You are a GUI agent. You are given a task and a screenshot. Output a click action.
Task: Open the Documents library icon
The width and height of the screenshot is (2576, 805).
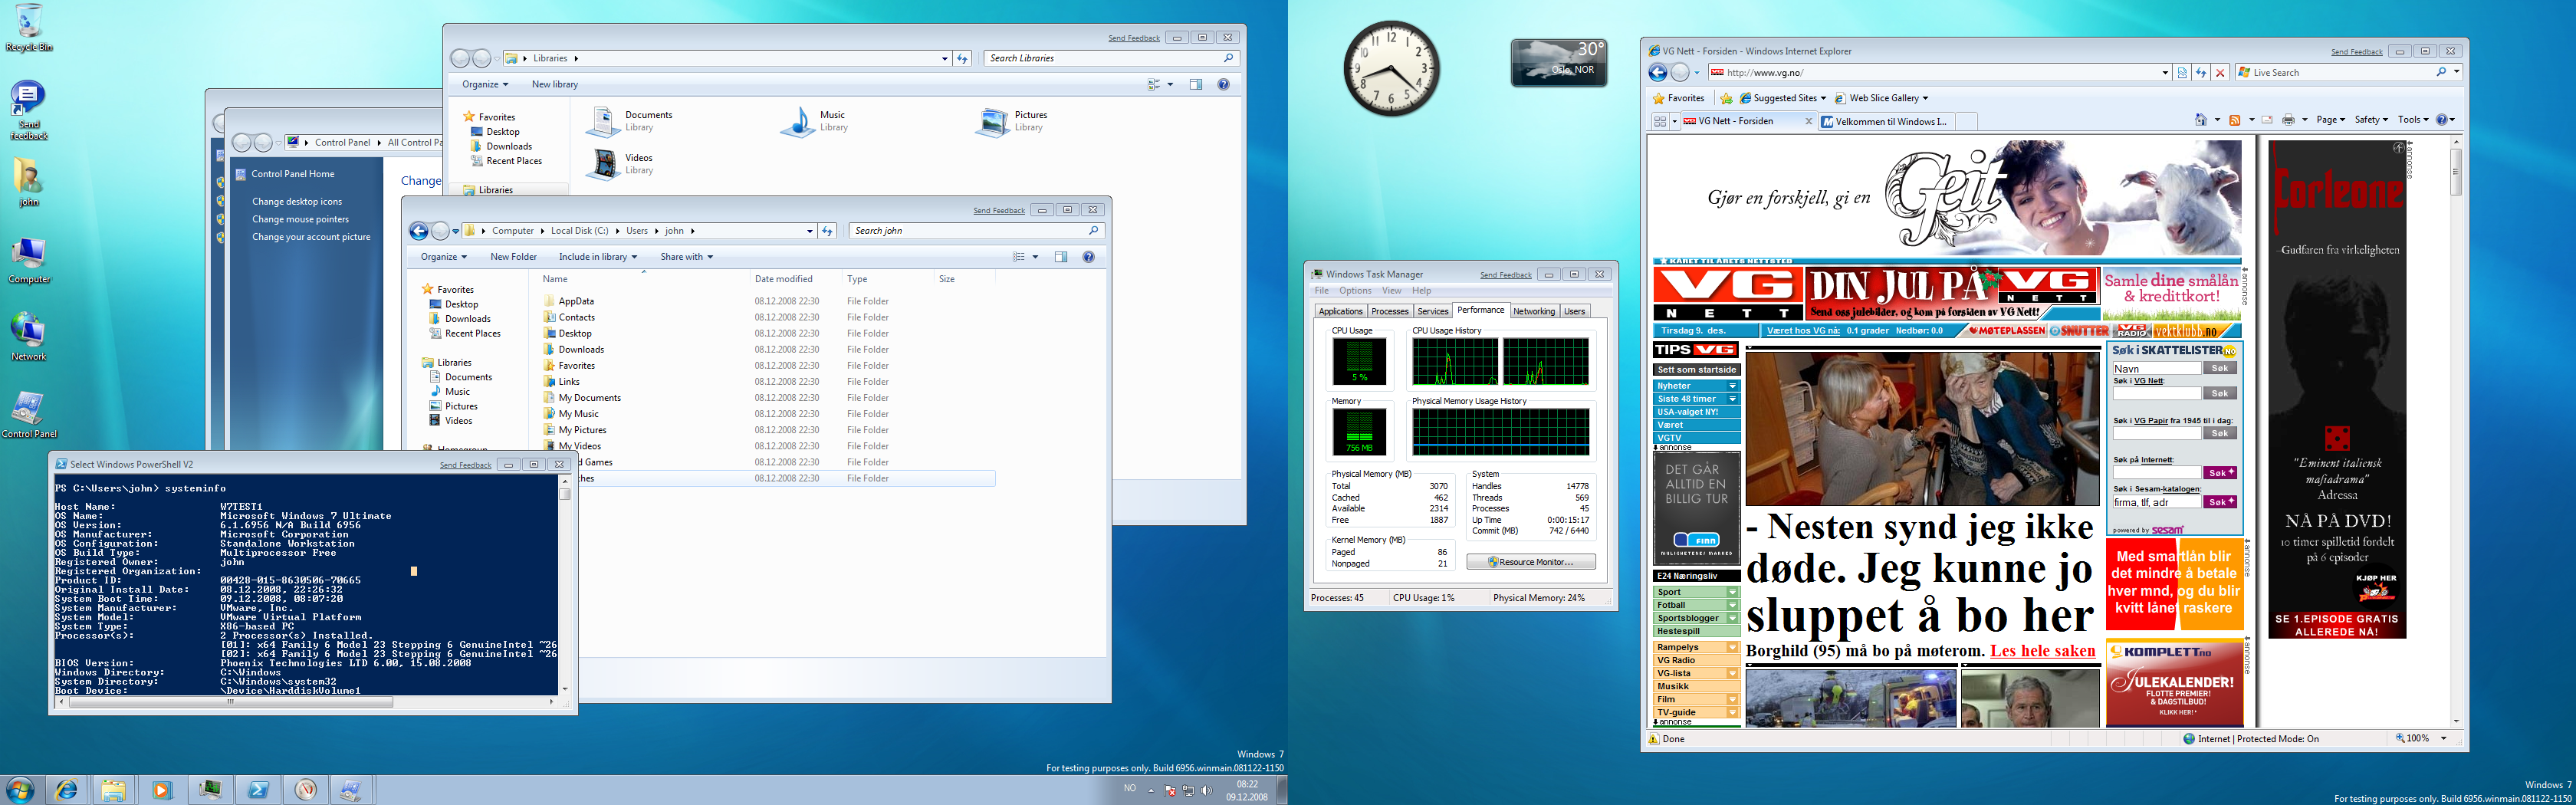(603, 121)
